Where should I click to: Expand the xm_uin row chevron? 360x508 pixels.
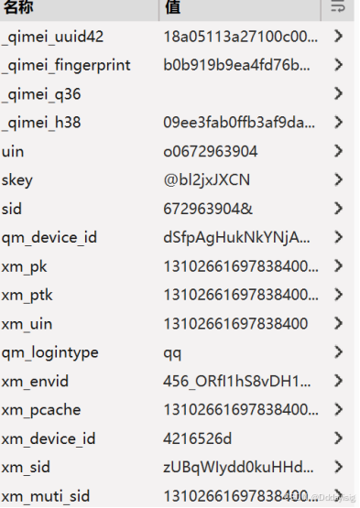(338, 323)
